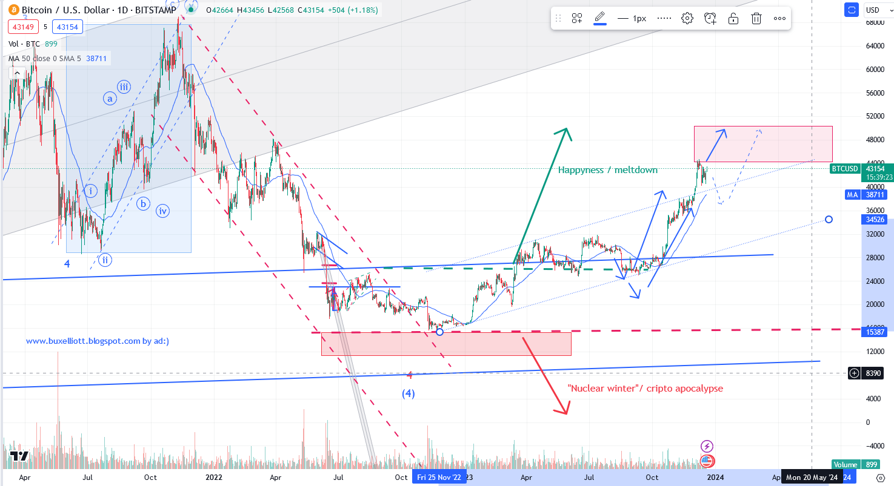Click the 34526 price axis label
Image resolution: width=894 pixels, height=486 pixels.
coord(875,219)
